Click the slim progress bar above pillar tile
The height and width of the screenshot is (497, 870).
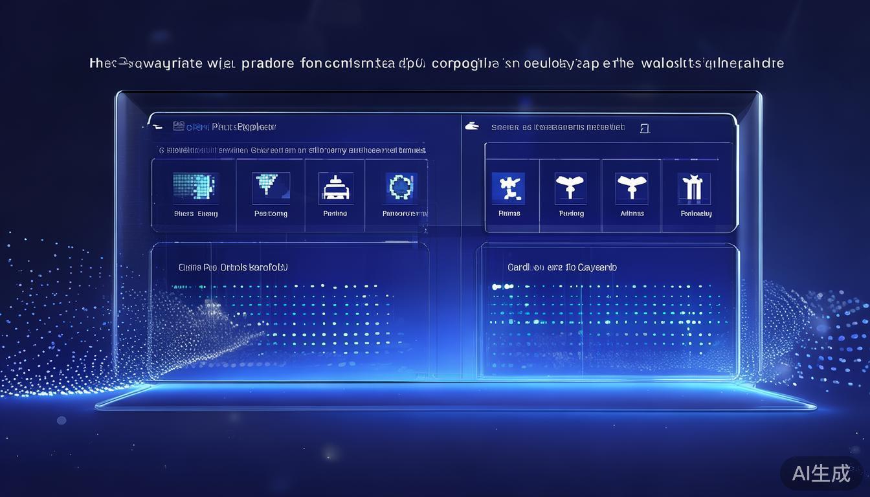pyautogui.click(x=697, y=159)
